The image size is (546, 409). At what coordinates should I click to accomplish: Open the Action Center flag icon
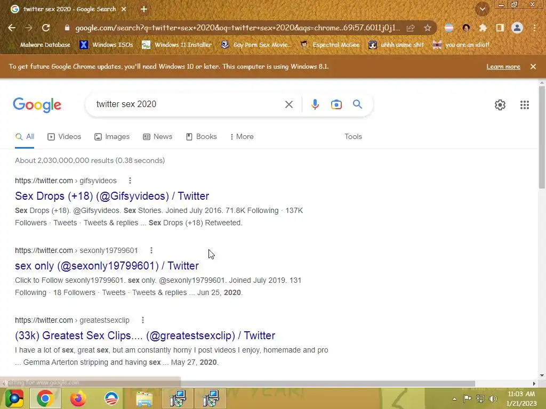pos(467,398)
